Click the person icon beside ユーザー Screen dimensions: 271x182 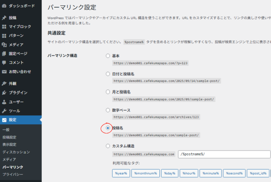click(x=4, y=102)
